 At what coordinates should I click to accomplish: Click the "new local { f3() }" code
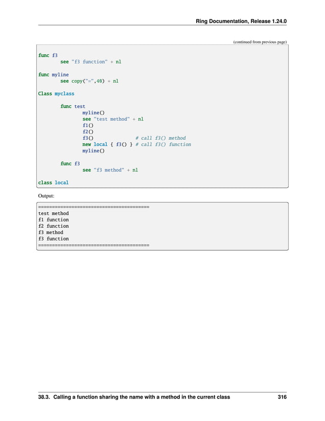coord(107,144)
